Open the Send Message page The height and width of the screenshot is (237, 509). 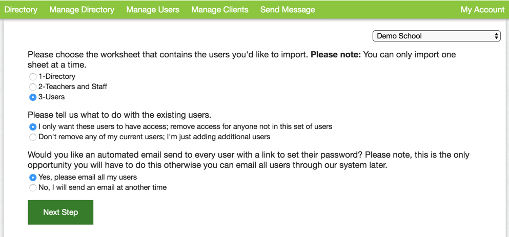coord(288,10)
